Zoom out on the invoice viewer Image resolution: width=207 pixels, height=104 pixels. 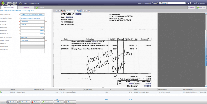click(x=65, y=11)
